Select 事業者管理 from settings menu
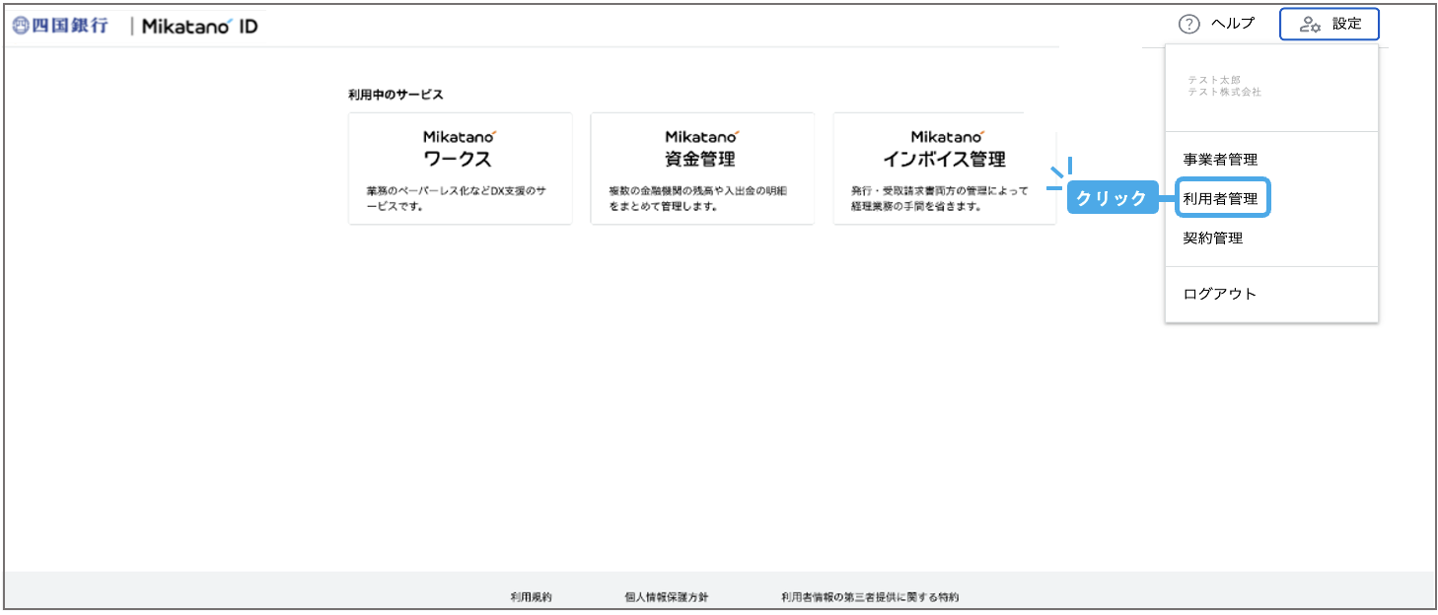 tap(1220, 160)
